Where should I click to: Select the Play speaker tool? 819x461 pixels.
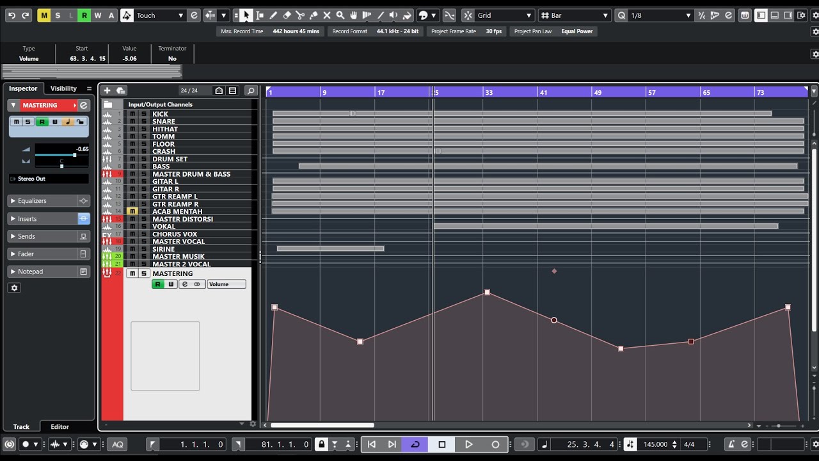coord(394,15)
